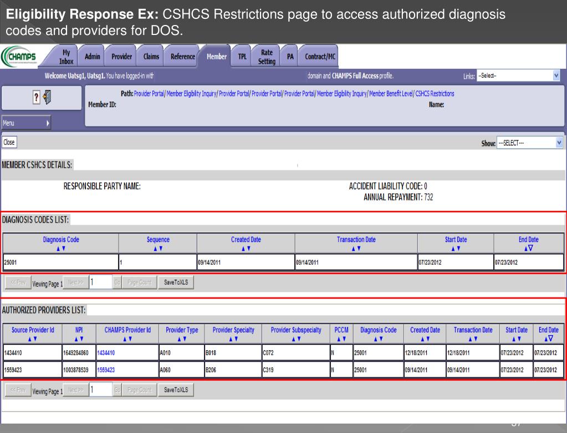
Task: Open the TPL tab
Action: (x=242, y=57)
